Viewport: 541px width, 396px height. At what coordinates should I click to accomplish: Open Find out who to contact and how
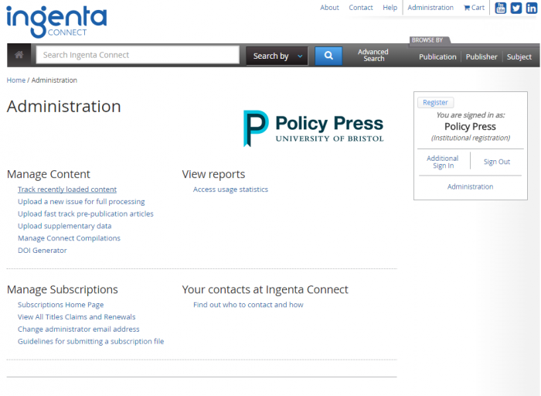click(248, 305)
